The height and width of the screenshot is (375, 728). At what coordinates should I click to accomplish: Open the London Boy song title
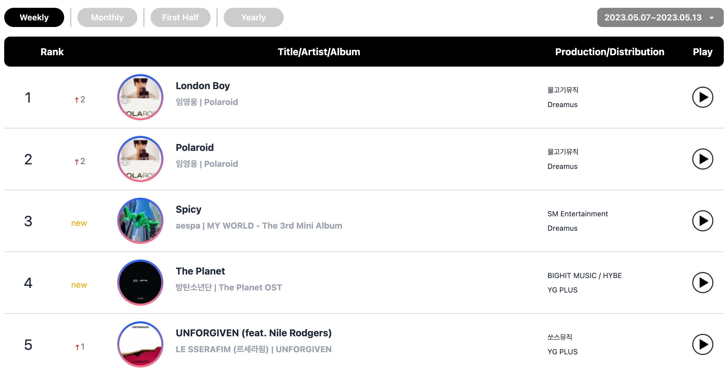pyautogui.click(x=203, y=86)
